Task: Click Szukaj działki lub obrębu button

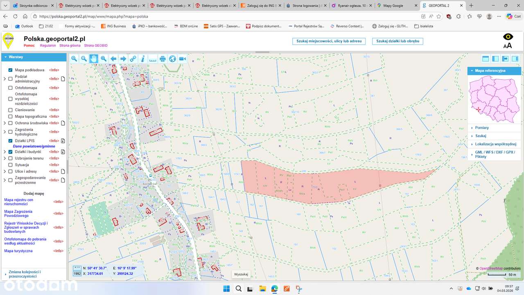Action: tap(398, 41)
